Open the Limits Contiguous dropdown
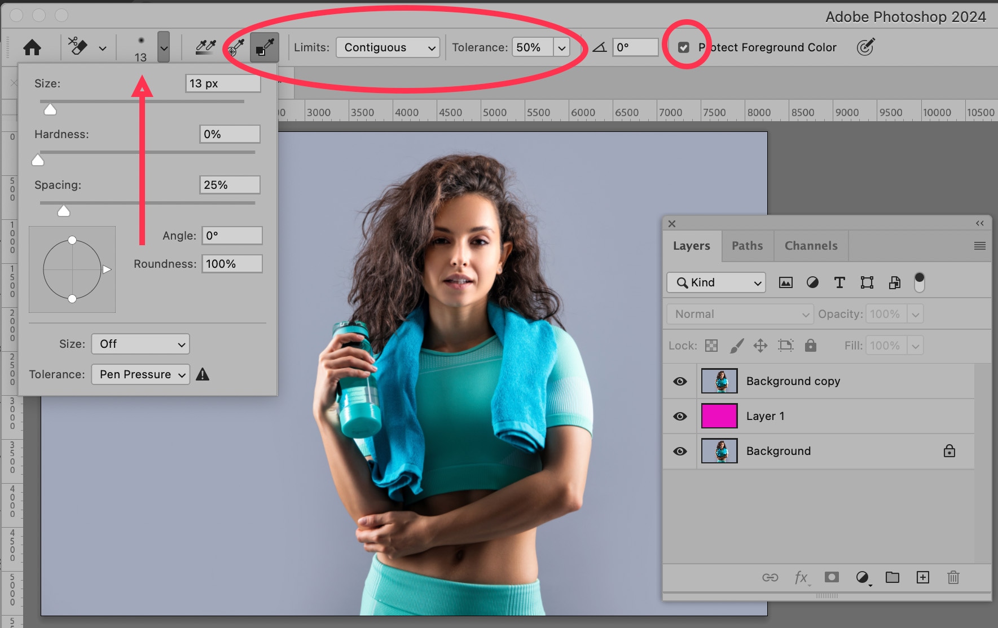The image size is (998, 628). tap(388, 47)
